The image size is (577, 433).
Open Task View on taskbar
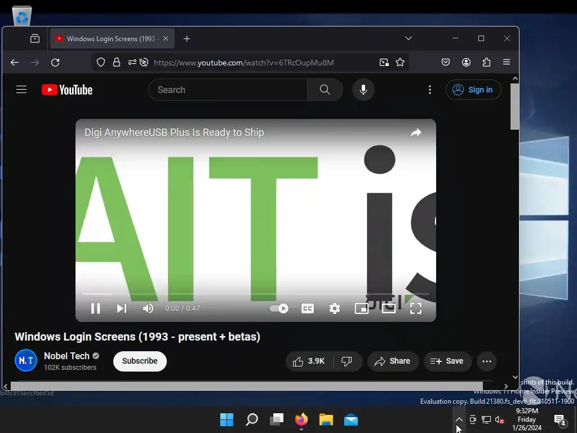point(277,419)
